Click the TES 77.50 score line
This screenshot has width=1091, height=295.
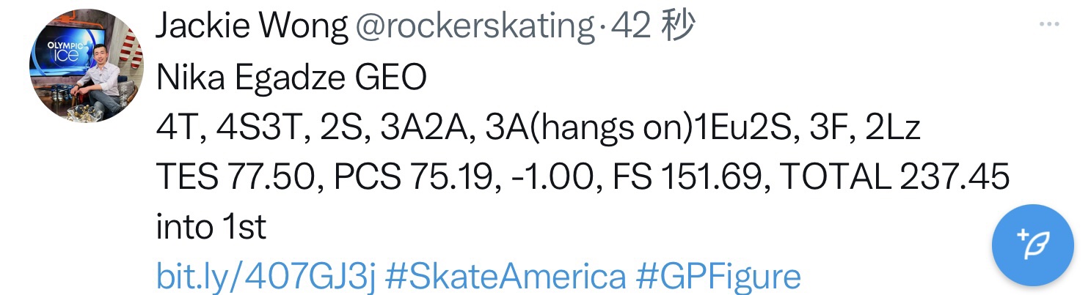click(583, 178)
